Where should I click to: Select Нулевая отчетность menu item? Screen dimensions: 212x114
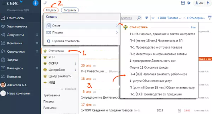click(x=82, y=41)
